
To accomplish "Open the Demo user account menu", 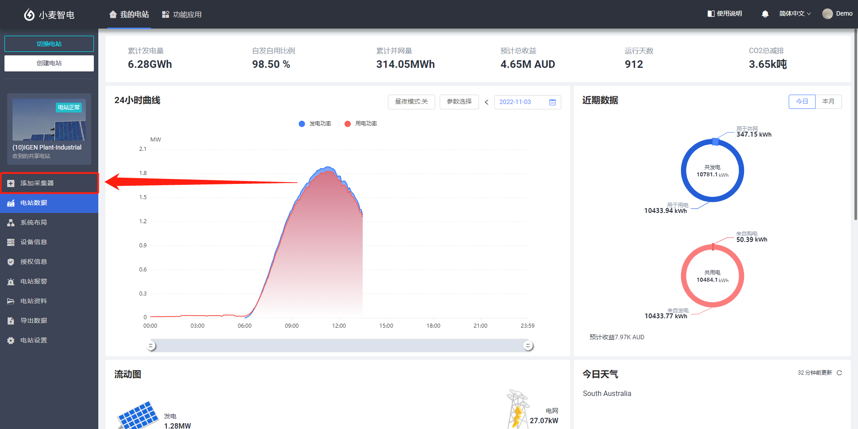I will click(x=837, y=14).
